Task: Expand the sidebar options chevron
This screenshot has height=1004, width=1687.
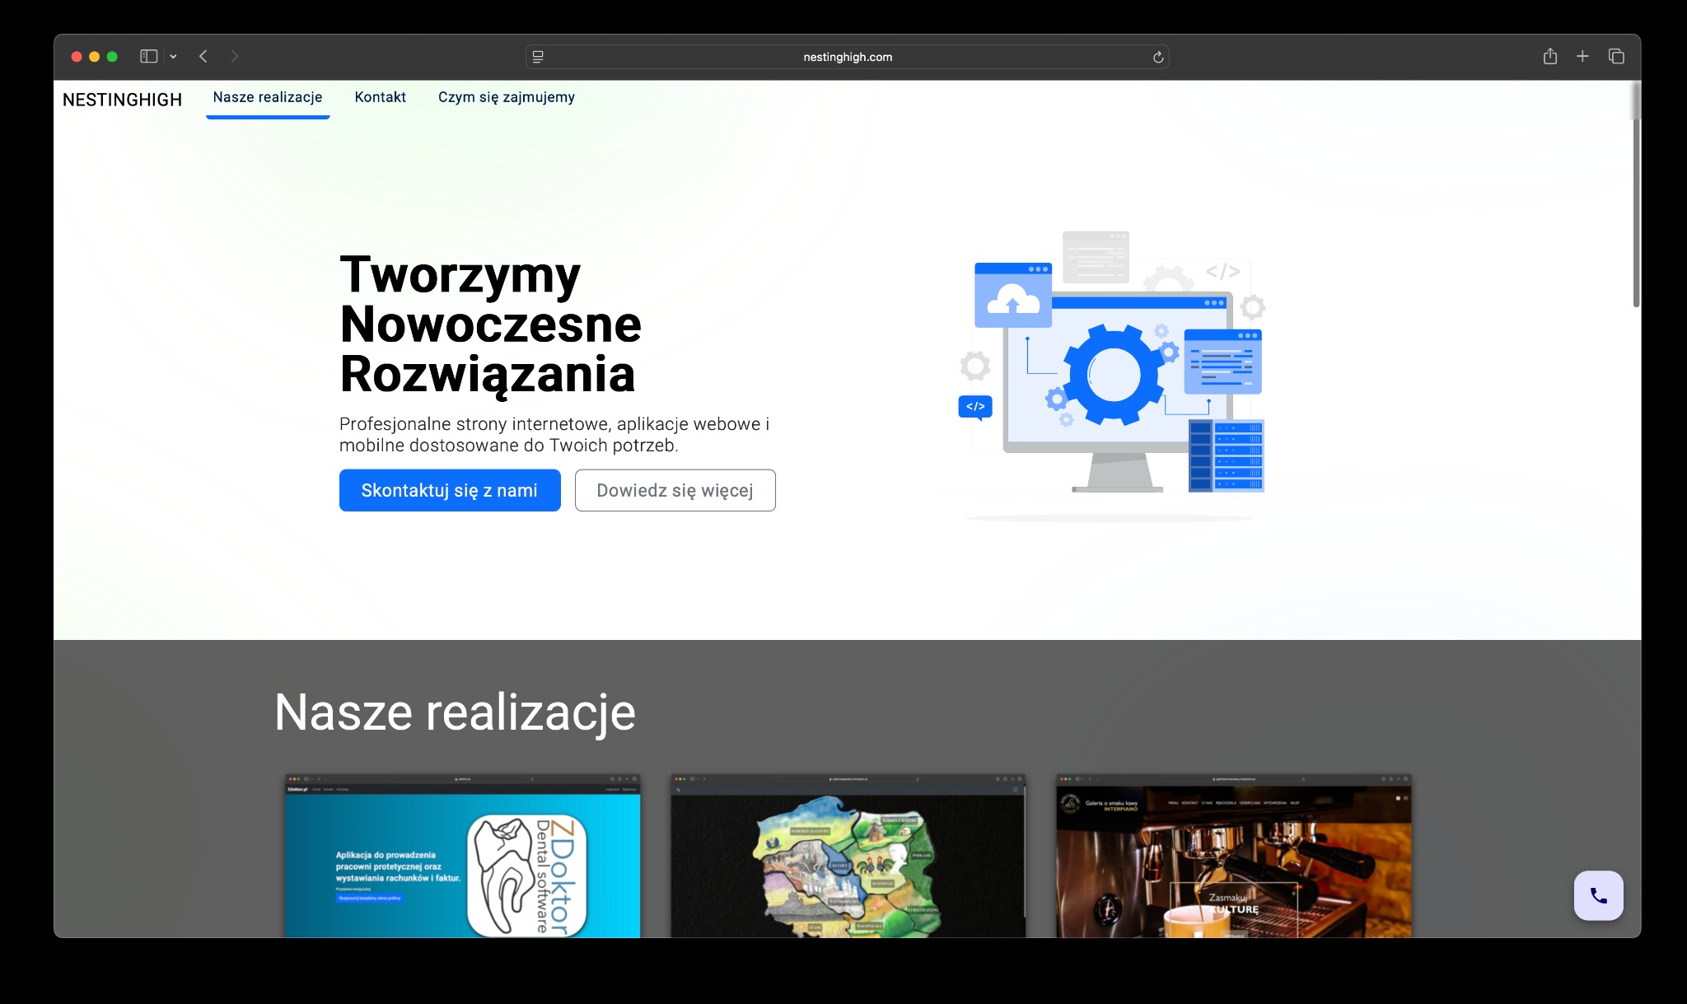Action: [x=173, y=56]
